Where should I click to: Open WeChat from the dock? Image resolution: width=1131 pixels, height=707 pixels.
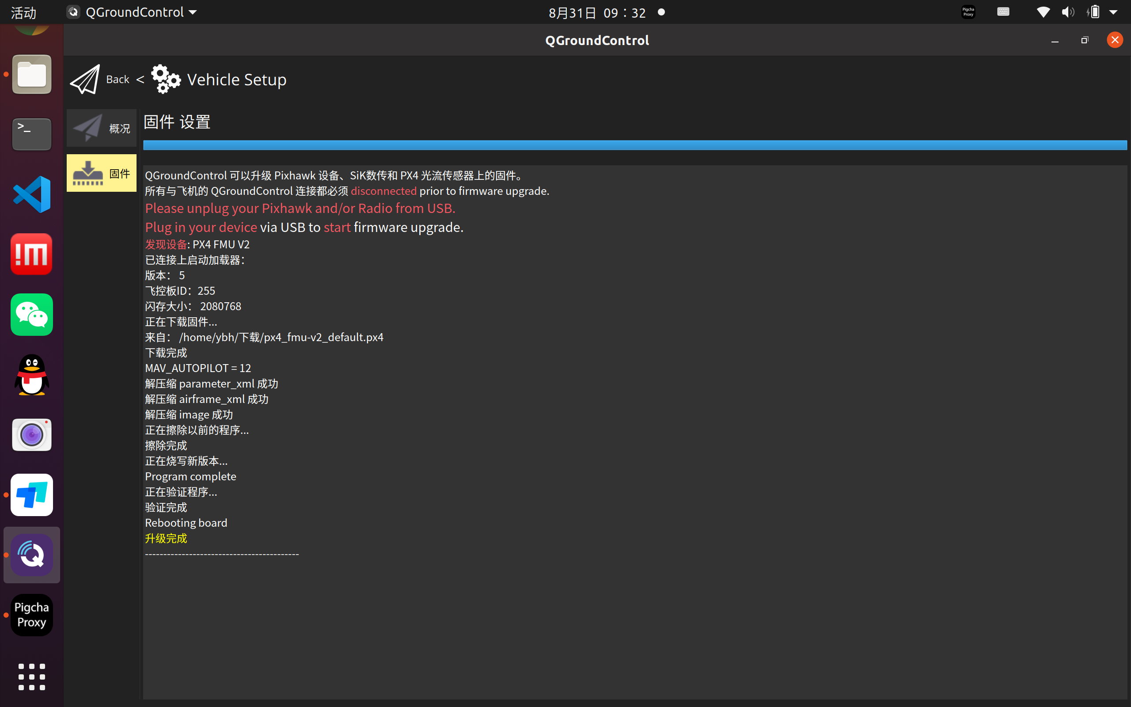click(x=32, y=315)
